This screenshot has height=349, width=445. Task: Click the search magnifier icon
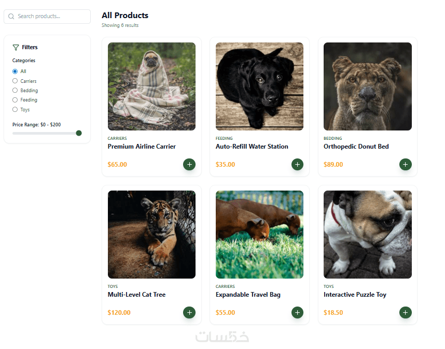11,17
